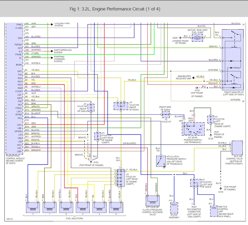
Task: Select the fuel pump motor symbol
Action: (198, 38)
